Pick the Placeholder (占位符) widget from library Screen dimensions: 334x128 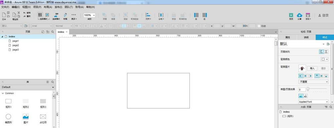[43, 119]
